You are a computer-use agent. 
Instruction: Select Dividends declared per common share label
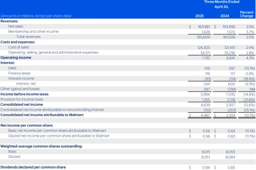[x=33, y=167]
